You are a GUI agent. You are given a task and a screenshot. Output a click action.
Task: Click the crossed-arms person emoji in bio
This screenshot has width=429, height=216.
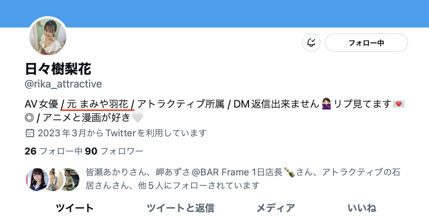point(326,104)
